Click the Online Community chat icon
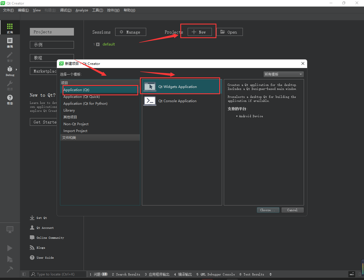 tap(32, 238)
